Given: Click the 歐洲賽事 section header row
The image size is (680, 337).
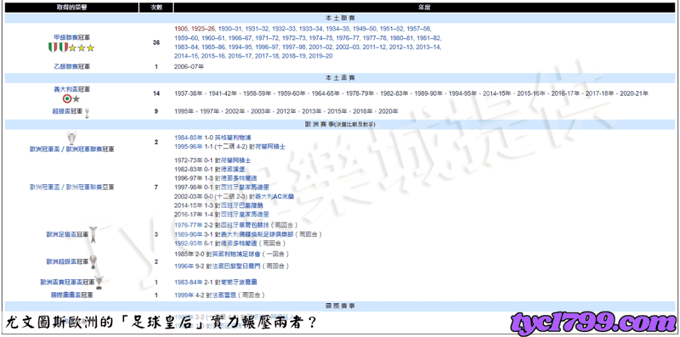Looking at the screenshot, I should tap(340, 124).
